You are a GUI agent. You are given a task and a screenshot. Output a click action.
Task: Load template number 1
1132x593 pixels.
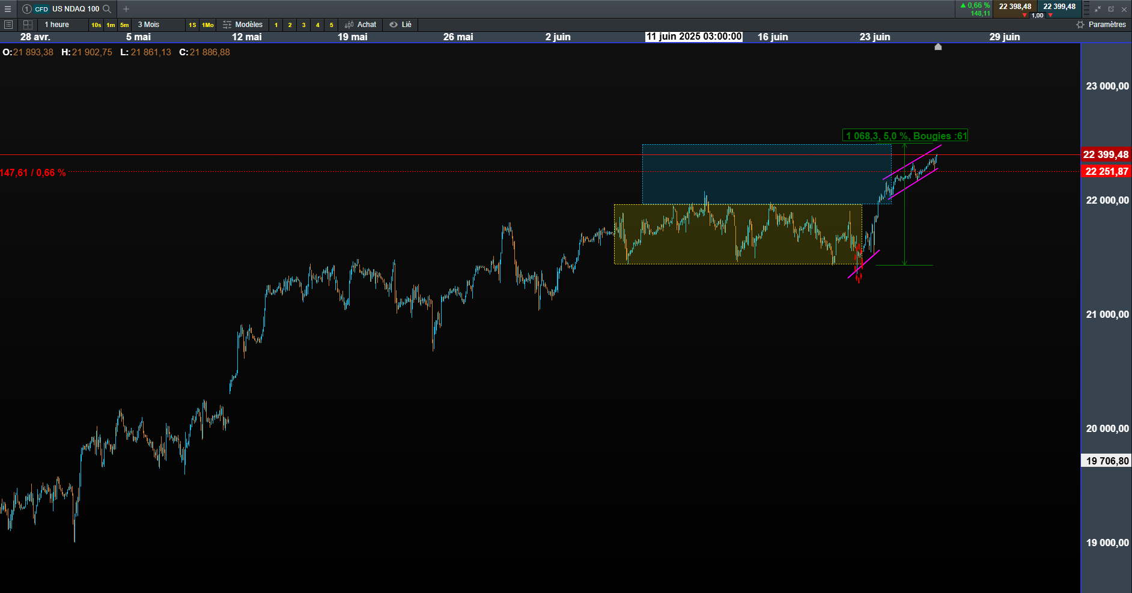[276, 25]
